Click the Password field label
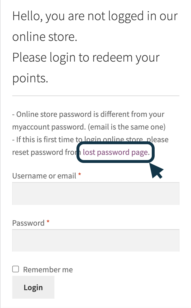 pos(28,223)
